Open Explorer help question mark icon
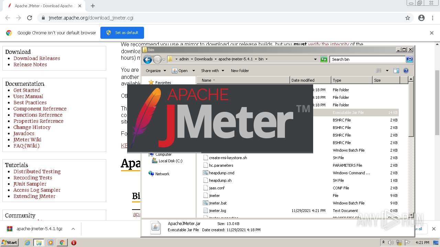Image resolution: width=440 pixels, height=247 pixels. pyautogui.click(x=406, y=71)
